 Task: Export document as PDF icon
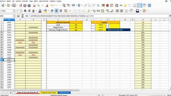(x=21, y=5)
